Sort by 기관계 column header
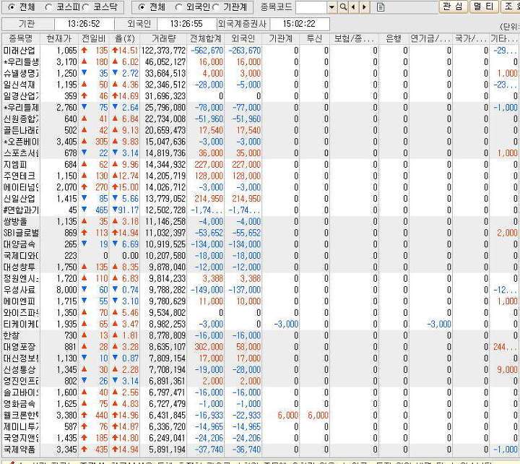Screen dimensions: 520x464 click(280, 38)
